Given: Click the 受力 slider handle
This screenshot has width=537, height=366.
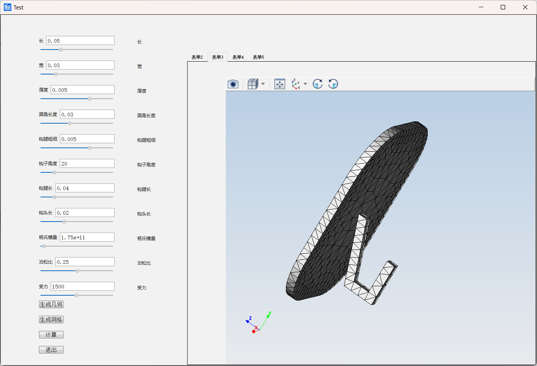Looking at the screenshot, I should [x=76, y=295].
